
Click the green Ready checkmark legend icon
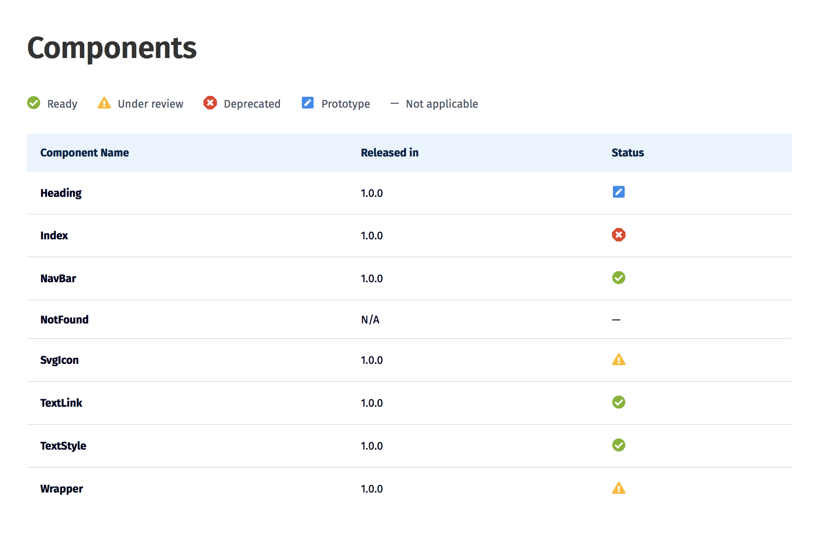[x=34, y=103]
